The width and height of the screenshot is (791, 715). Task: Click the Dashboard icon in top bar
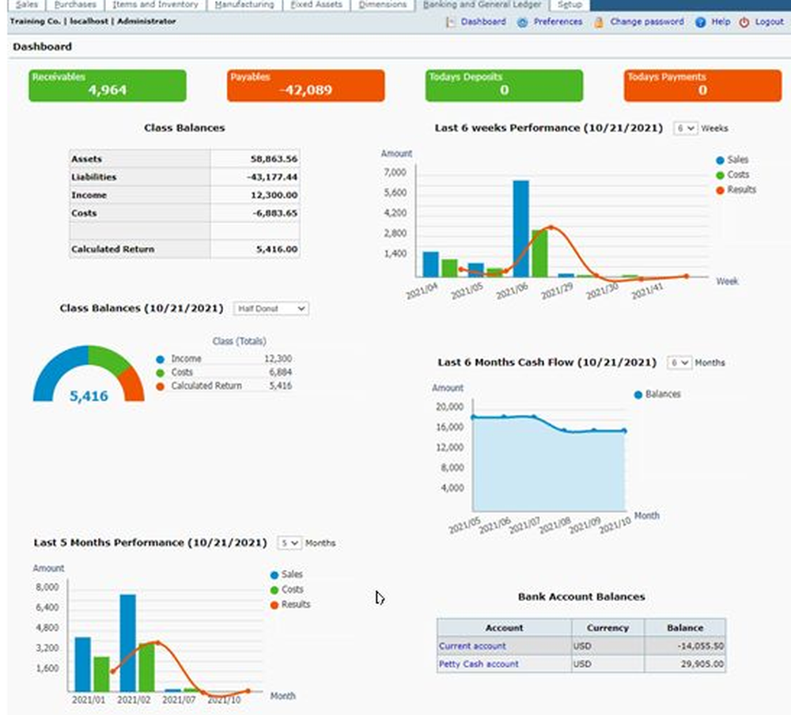pyautogui.click(x=450, y=22)
